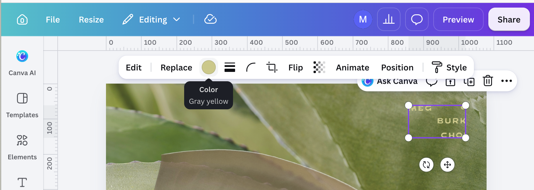Open the gray yellow color swatch
The image size is (534, 190).
209,67
